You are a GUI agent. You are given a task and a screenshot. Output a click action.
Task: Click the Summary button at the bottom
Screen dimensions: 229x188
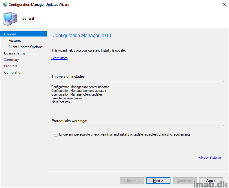tap(185, 180)
